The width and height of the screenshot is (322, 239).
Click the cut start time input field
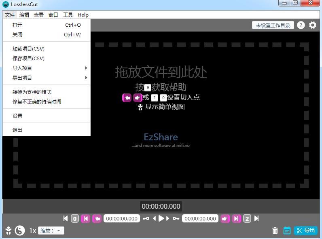pyautogui.click(x=122, y=218)
